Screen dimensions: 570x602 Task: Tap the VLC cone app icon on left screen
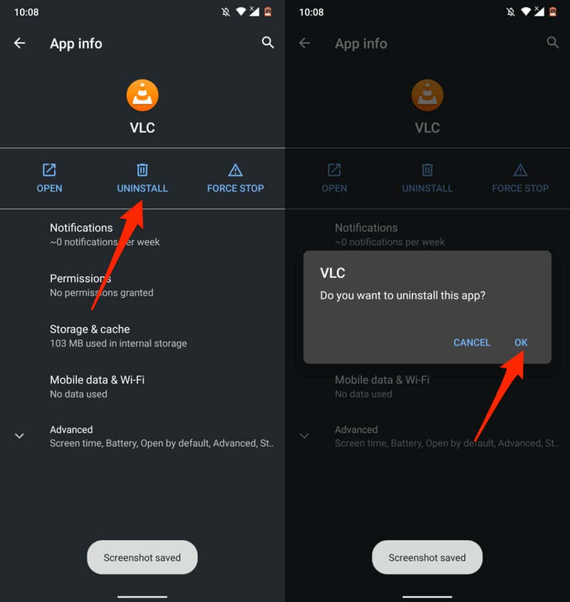tap(142, 95)
